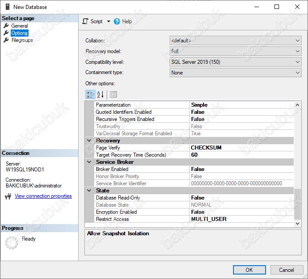Click the Cancel button
This screenshot has width=308, height=279.
click(x=287, y=270)
